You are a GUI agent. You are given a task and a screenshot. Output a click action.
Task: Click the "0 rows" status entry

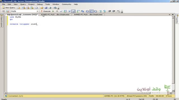[x=169, y=96]
